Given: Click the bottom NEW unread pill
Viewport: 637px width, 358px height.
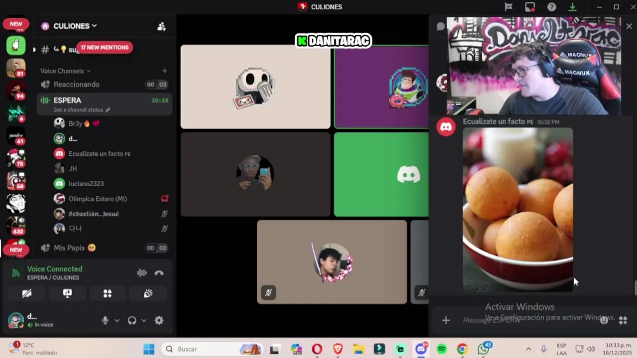Looking at the screenshot, I should click(16, 250).
